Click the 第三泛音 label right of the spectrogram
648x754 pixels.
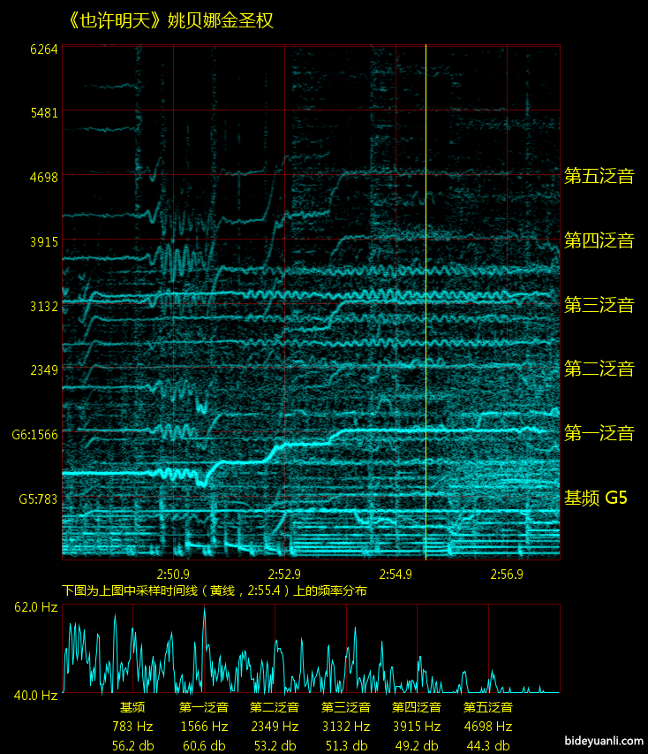(x=599, y=305)
